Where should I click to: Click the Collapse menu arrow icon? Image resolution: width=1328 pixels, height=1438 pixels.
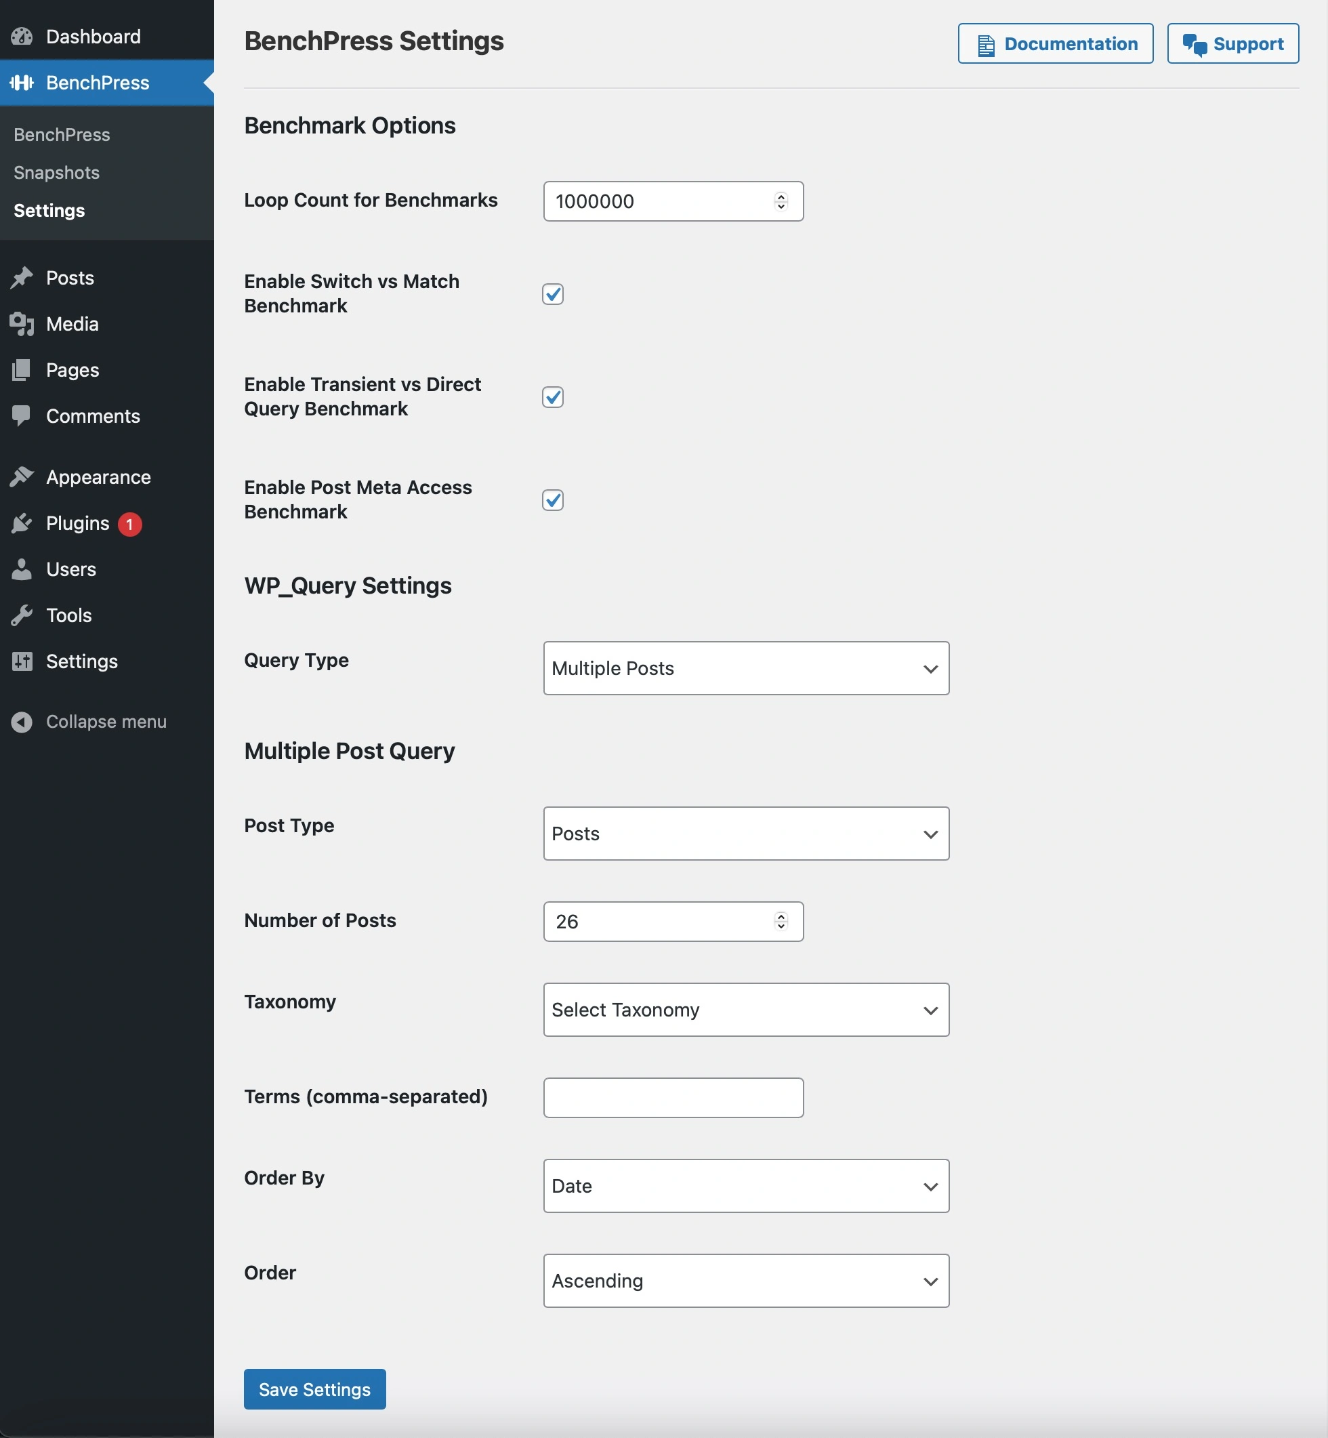coord(22,722)
